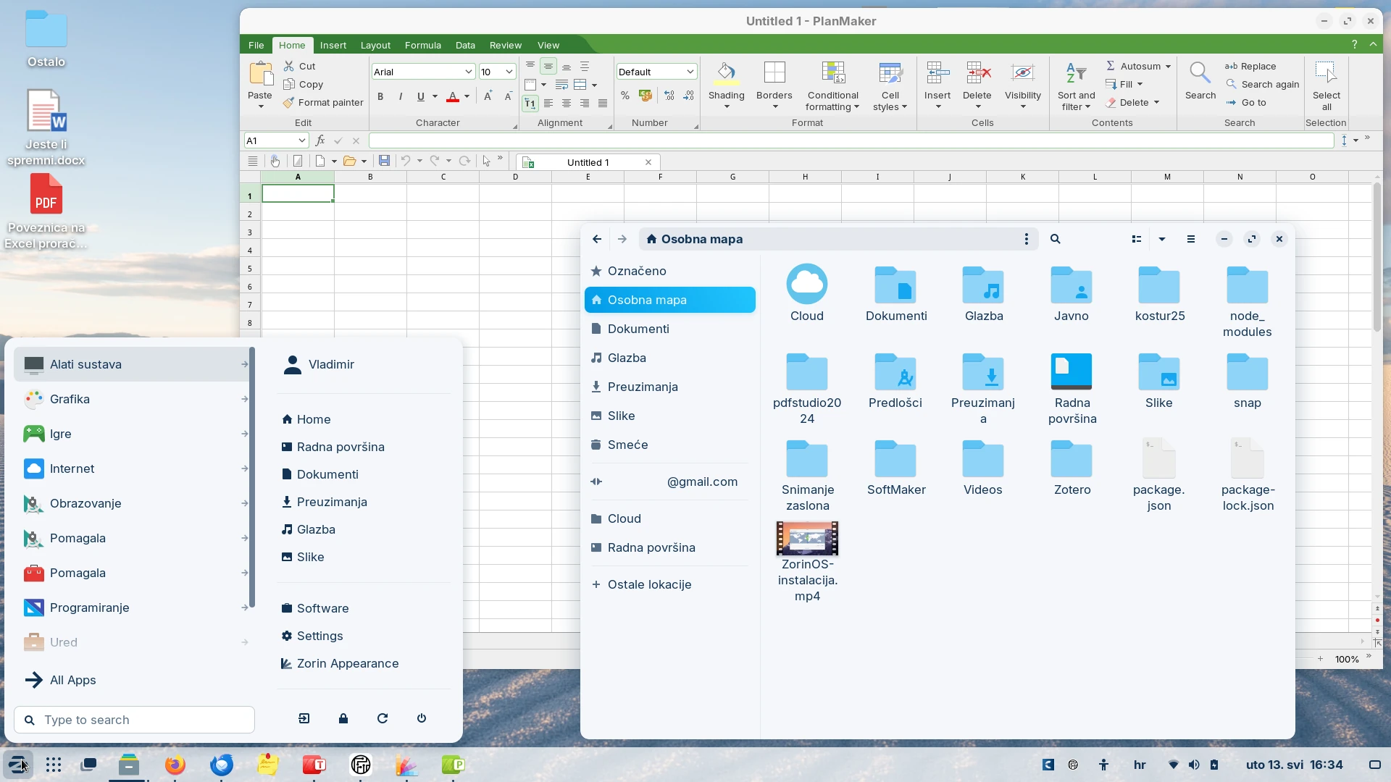This screenshot has height=782, width=1391.
Task: Toggle underline formatting
Action: pyautogui.click(x=421, y=96)
